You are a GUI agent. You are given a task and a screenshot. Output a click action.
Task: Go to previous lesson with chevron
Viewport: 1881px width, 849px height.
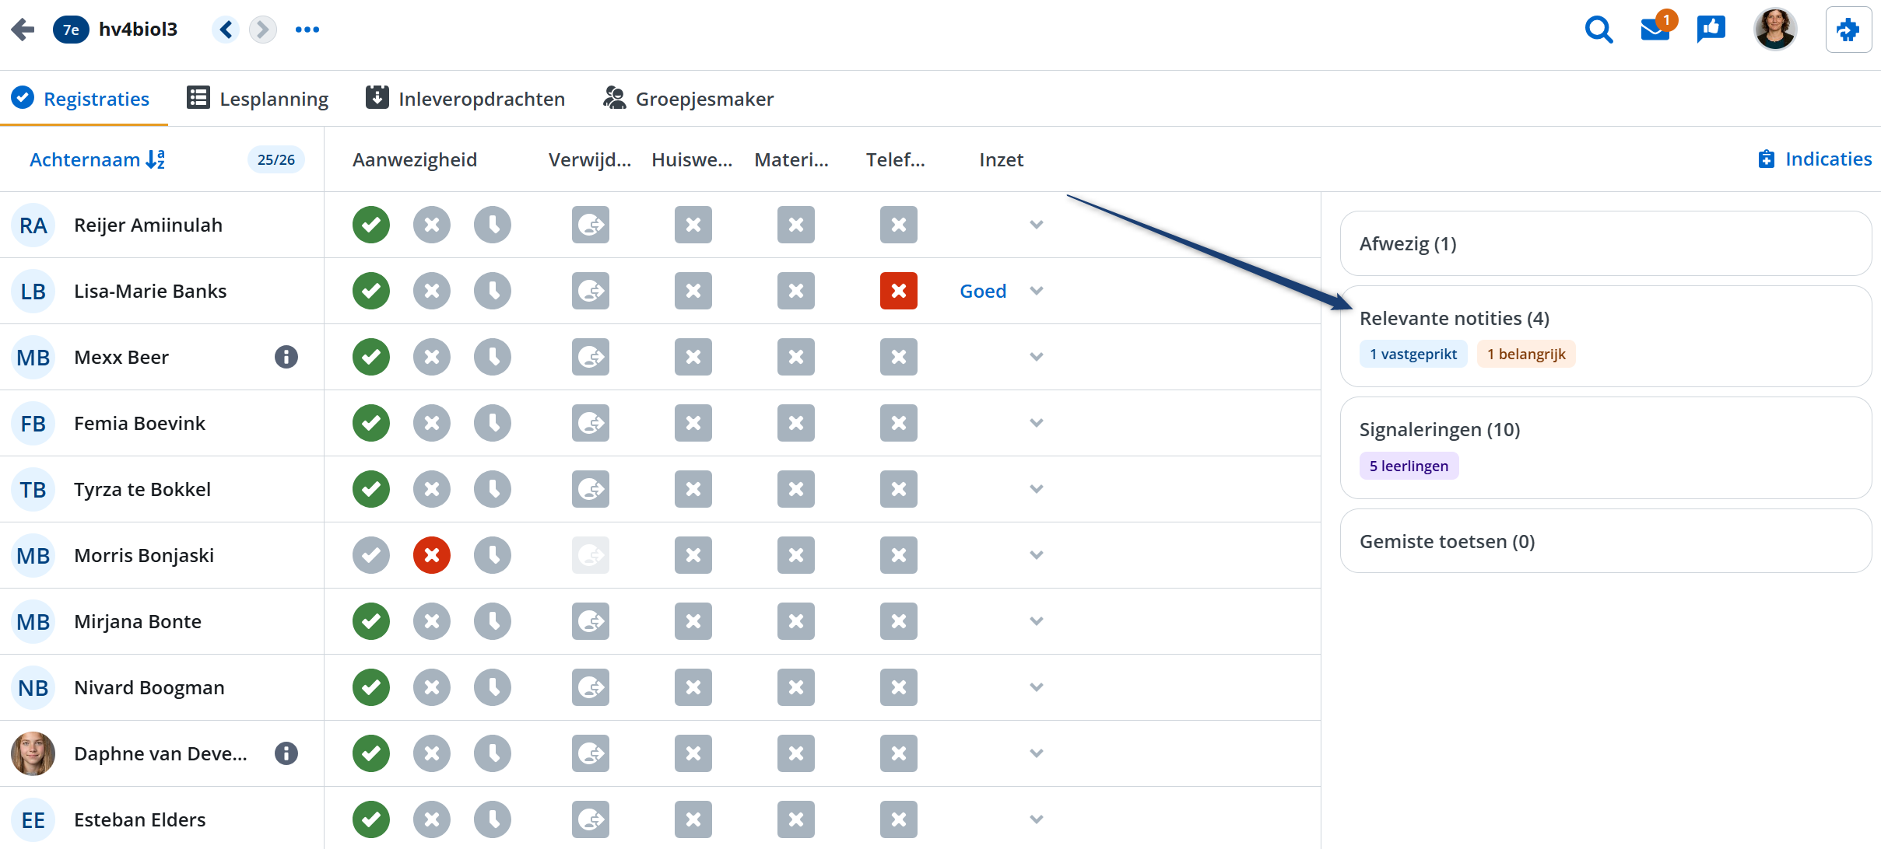[226, 30]
